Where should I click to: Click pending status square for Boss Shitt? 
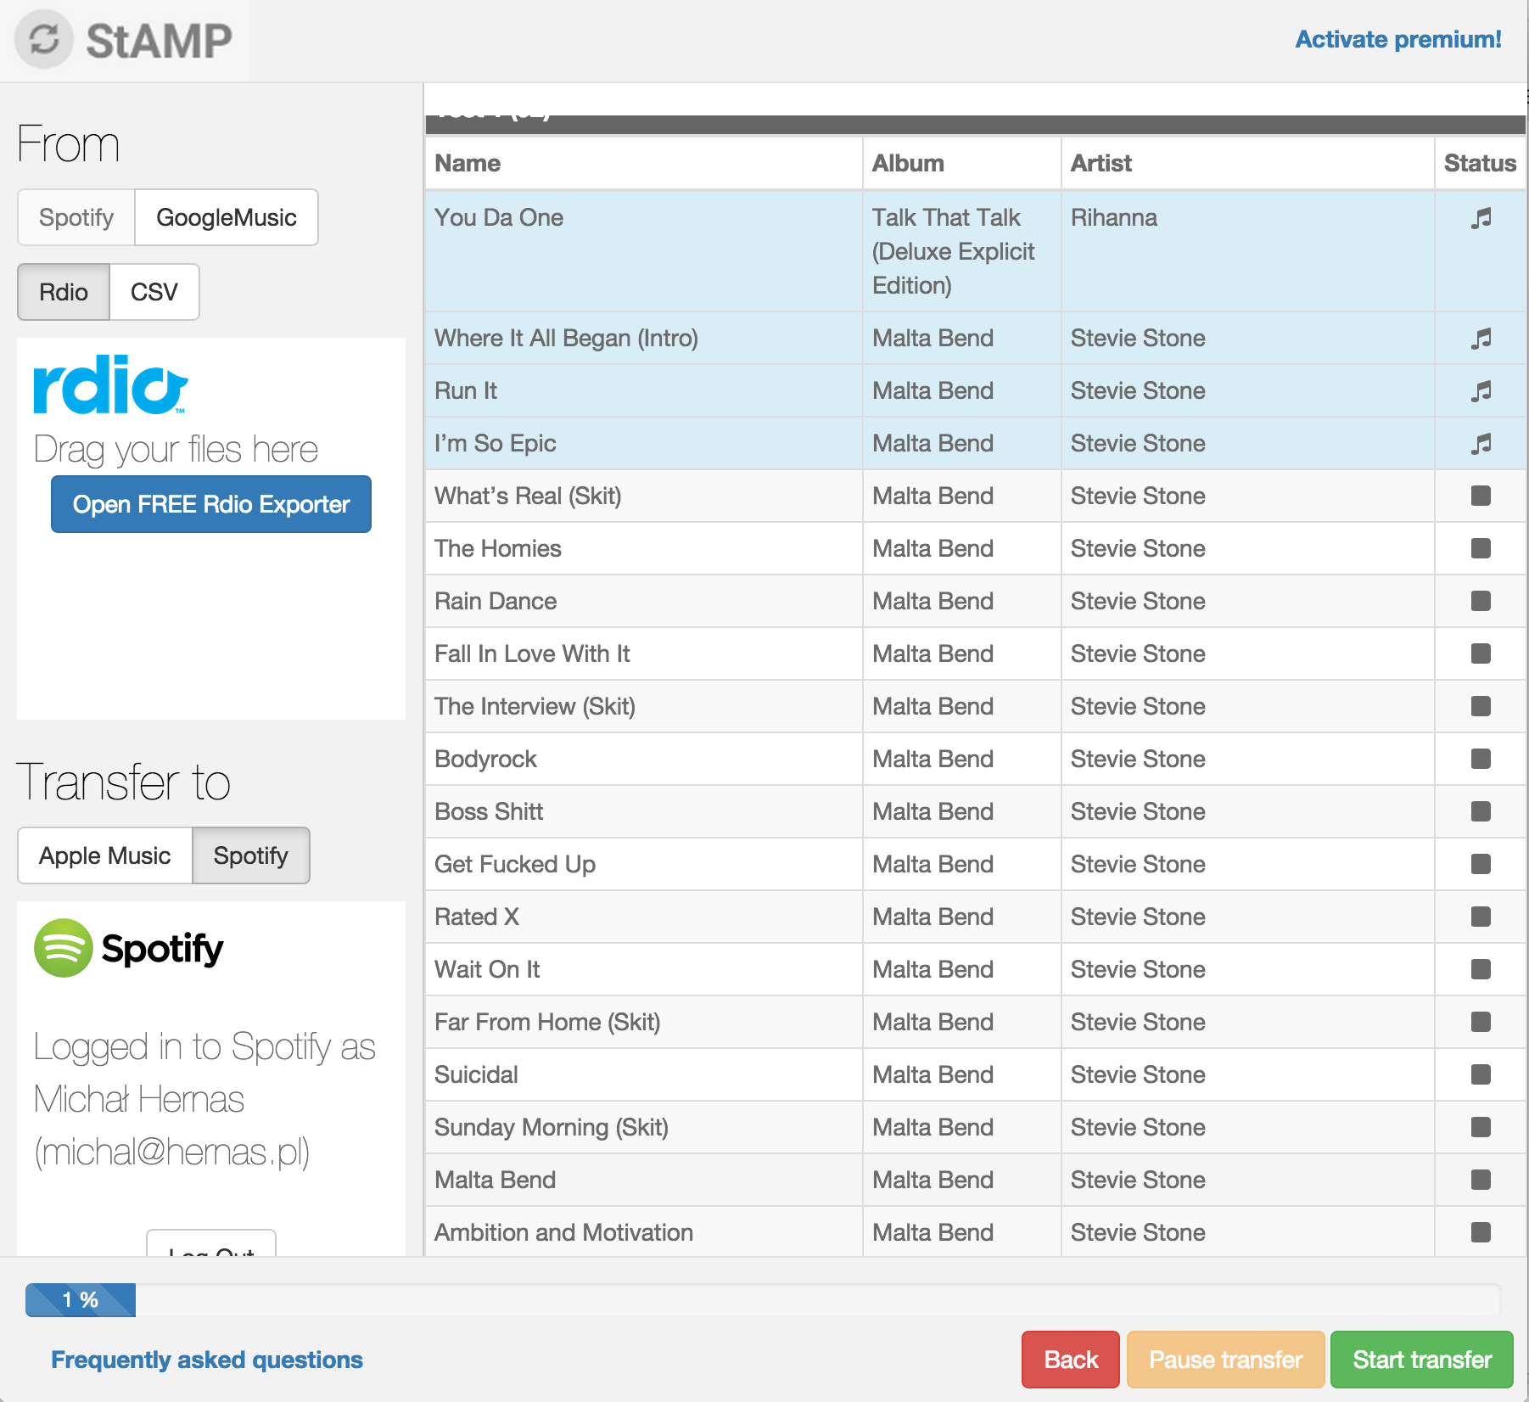tap(1481, 811)
